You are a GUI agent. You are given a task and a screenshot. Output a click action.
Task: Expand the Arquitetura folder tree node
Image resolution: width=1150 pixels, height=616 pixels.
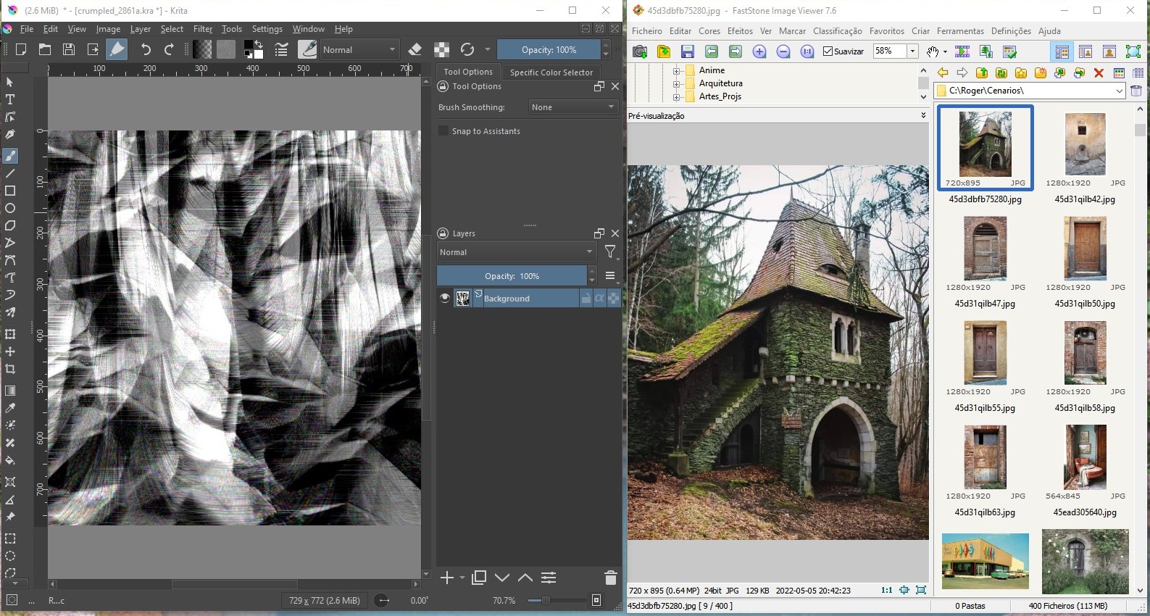(676, 83)
